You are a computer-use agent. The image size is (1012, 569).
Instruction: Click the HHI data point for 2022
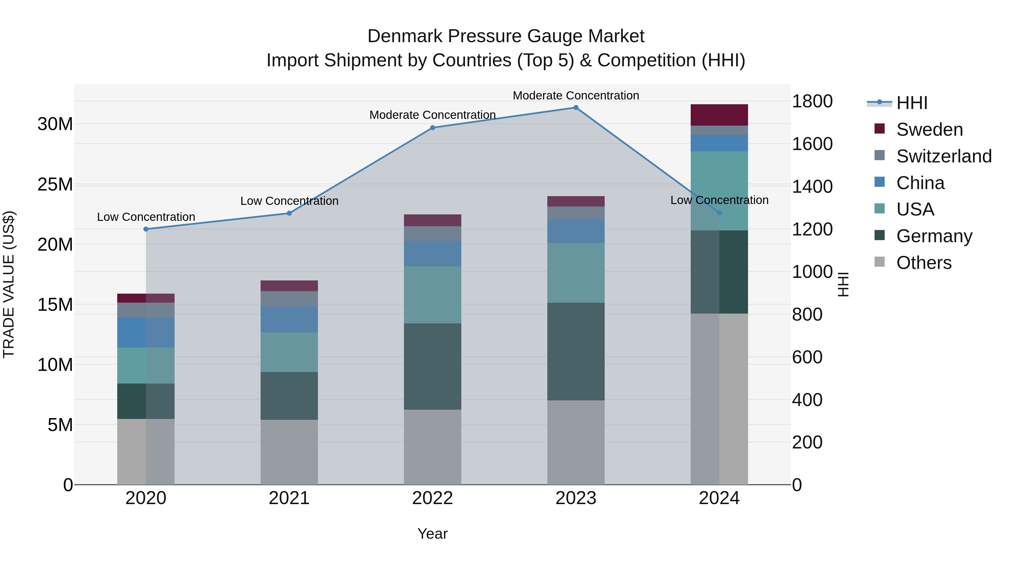(x=433, y=128)
